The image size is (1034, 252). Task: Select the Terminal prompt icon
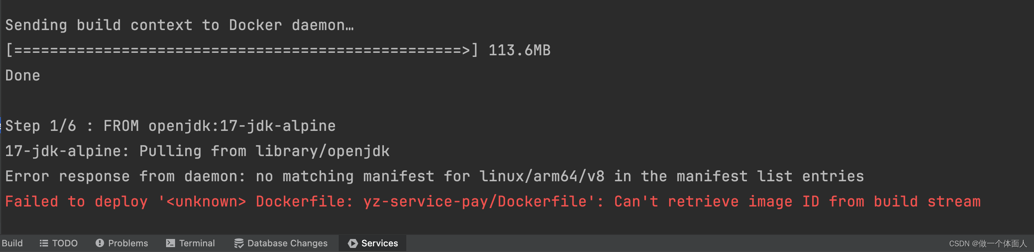[171, 243]
